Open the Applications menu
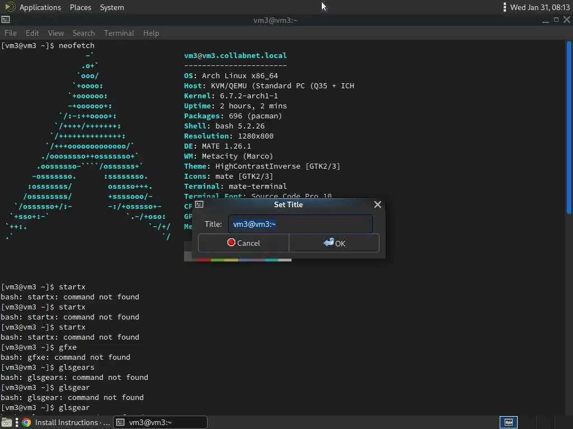The image size is (573, 429). pyautogui.click(x=40, y=7)
